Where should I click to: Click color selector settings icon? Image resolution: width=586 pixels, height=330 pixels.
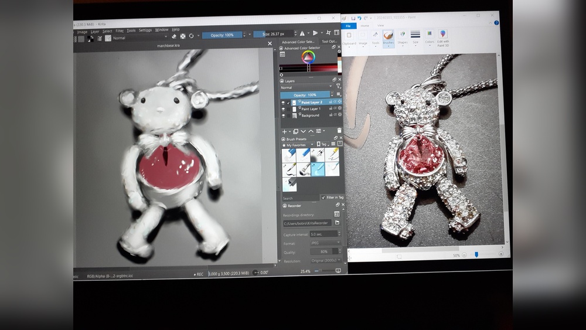[282, 55]
